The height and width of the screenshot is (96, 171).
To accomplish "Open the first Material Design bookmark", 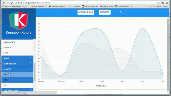I will [107, 6].
